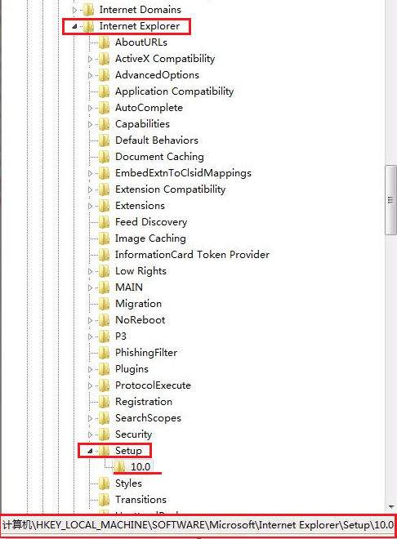Click the Default Behaviors folder icon
Screen dimensions: 397x539
[x=104, y=140]
